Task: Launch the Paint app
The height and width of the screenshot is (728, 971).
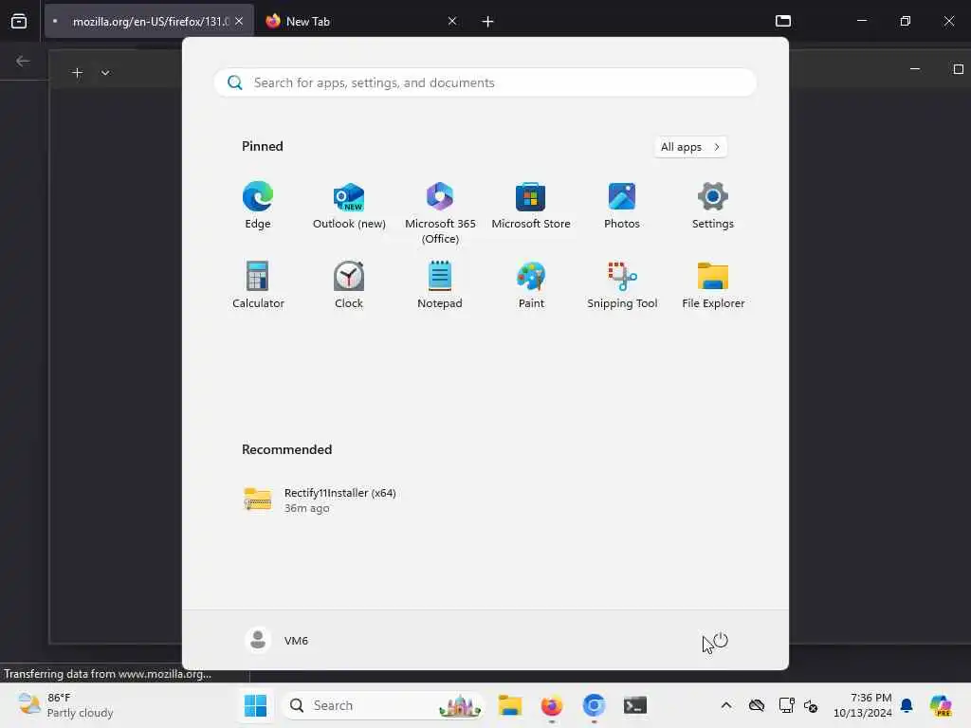Action: pyautogui.click(x=531, y=284)
